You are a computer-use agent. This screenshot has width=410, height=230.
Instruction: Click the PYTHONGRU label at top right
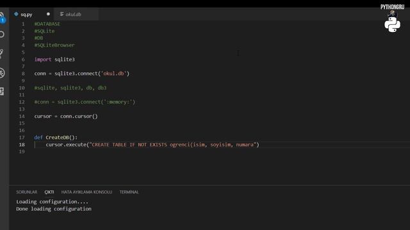pos(392,7)
